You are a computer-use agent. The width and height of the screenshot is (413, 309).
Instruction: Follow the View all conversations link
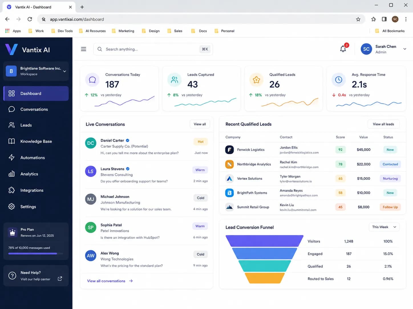[x=110, y=281]
